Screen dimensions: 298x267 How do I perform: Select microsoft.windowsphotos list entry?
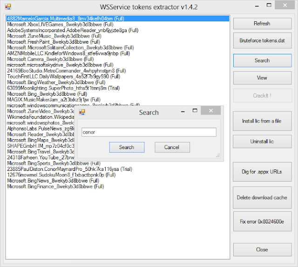click(41, 123)
